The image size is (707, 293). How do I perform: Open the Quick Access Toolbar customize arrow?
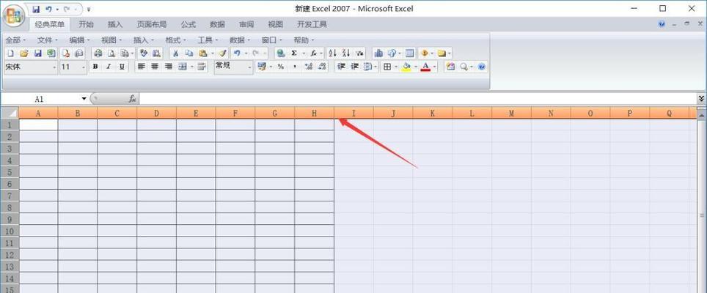coord(89,9)
